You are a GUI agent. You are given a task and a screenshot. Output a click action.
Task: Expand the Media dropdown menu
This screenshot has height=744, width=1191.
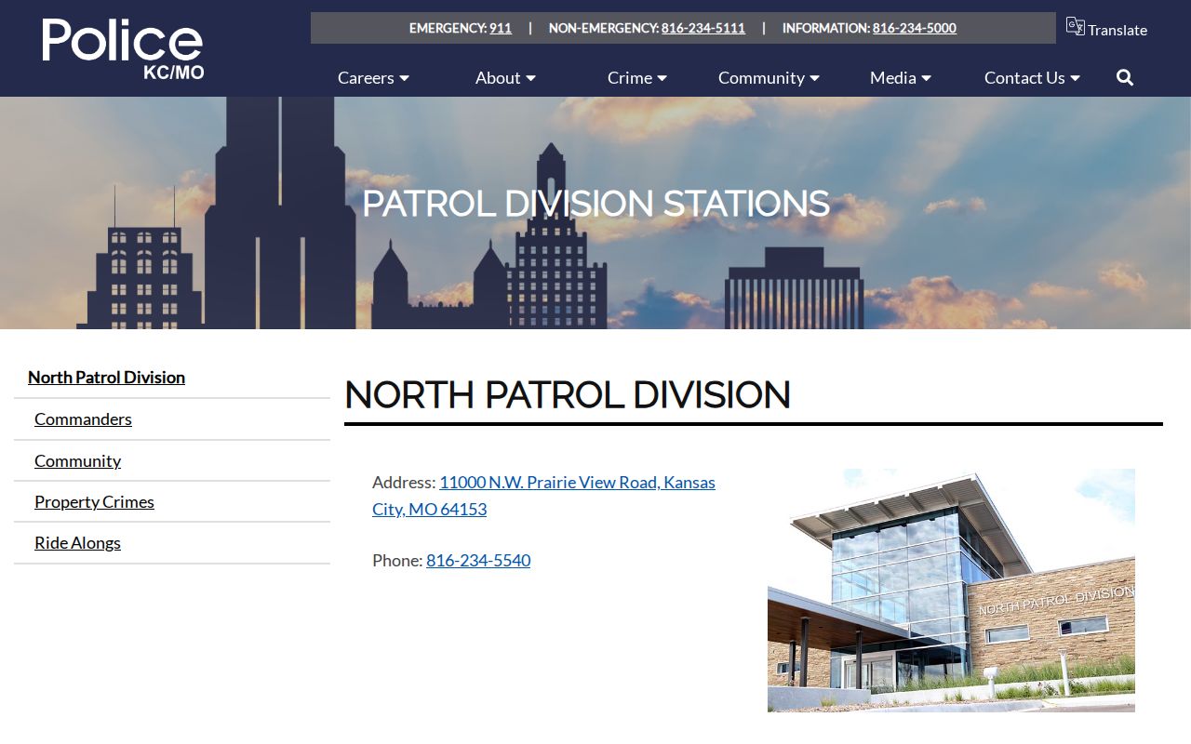901,77
